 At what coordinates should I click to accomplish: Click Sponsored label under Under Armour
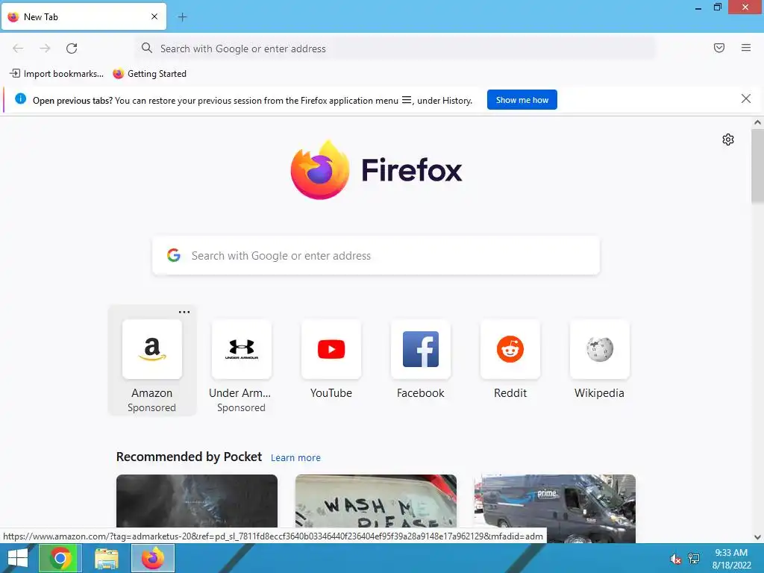241,408
